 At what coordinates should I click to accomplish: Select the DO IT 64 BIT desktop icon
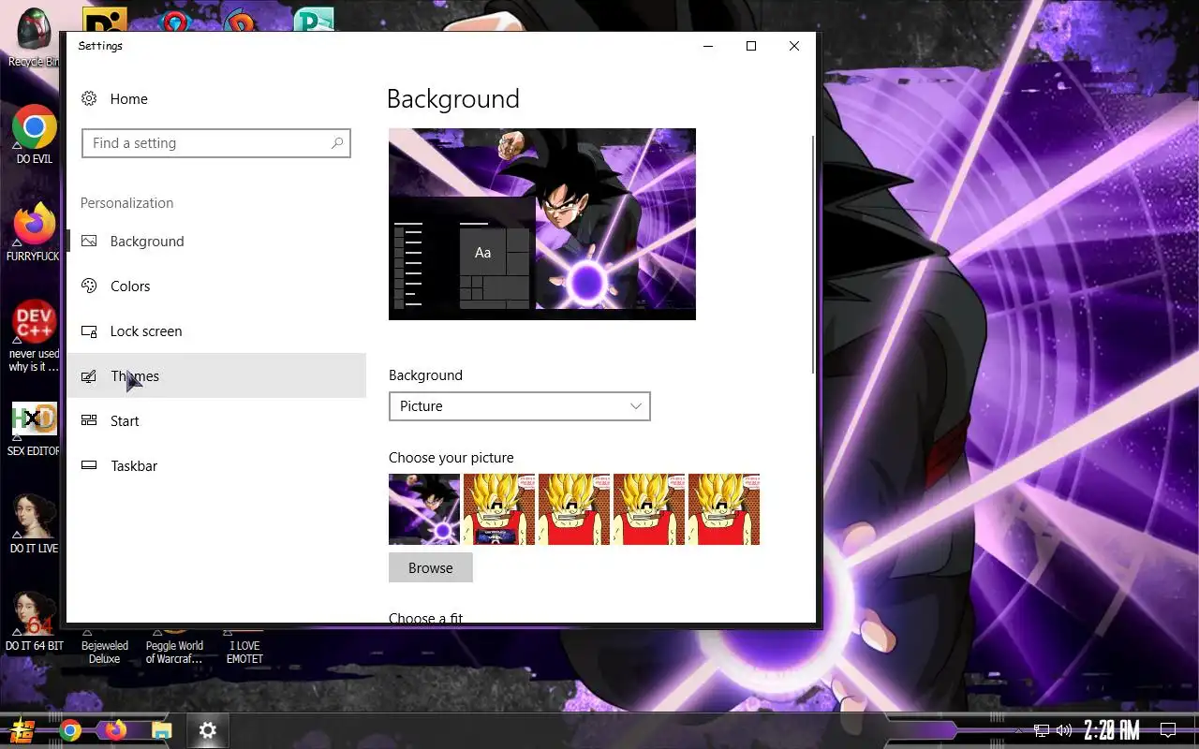point(34,620)
